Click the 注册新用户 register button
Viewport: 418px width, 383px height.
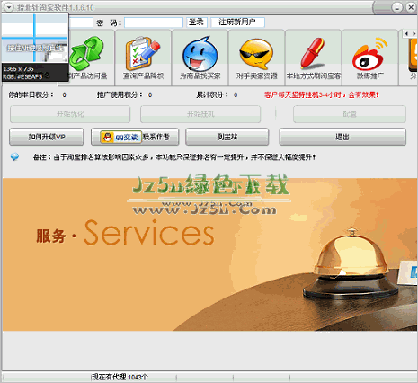tap(237, 22)
